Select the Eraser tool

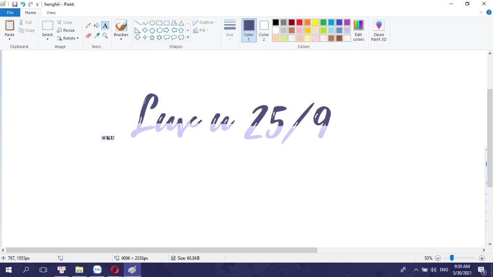tap(89, 36)
